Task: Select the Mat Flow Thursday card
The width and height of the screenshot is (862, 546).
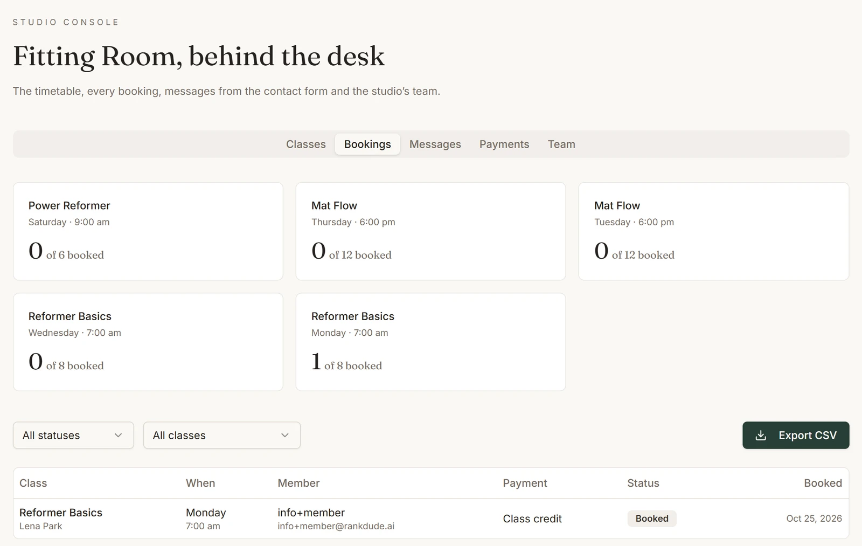Action: pos(430,231)
